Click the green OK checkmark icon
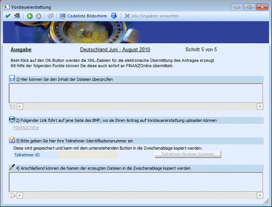Viewport: 272px width, 207px height. point(7,16)
